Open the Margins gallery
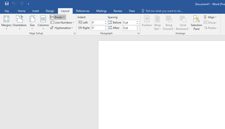The width and height of the screenshot is (225, 129). point(6,22)
